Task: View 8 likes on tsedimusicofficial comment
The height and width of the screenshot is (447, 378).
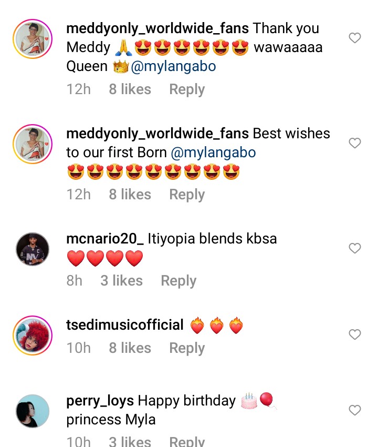Action: pyautogui.click(x=130, y=348)
